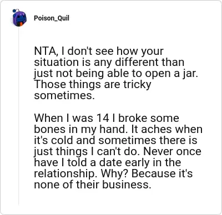Select the first paragraph about opening a jar
Image resolution: width=222 pixels, height=215 pixels.
point(116,73)
